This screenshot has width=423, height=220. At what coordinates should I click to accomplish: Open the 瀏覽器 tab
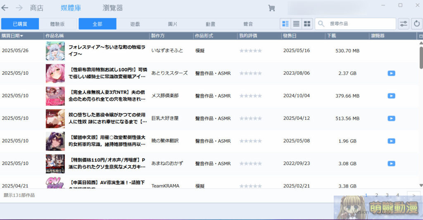[x=112, y=8]
